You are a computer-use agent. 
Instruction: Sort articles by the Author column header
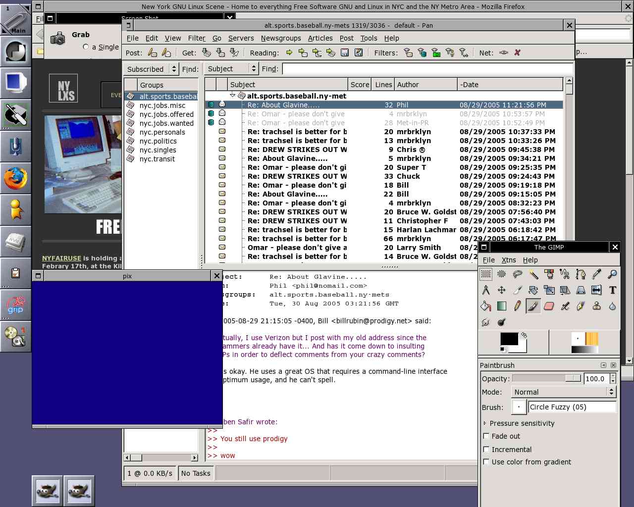click(x=425, y=85)
